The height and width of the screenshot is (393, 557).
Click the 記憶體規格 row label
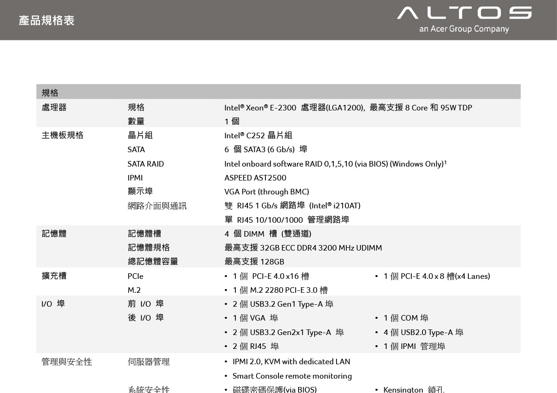pos(149,247)
